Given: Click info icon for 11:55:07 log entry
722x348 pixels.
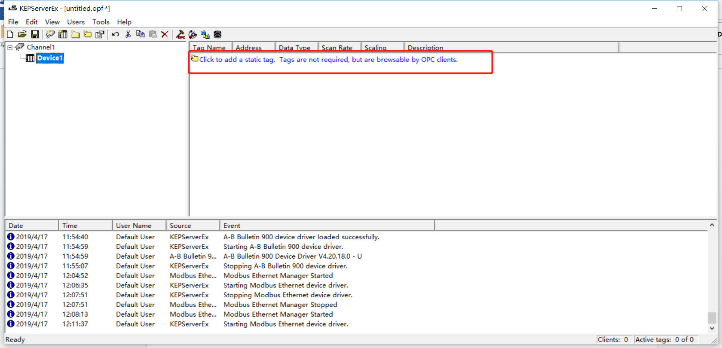Looking at the screenshot, I should [x=11, y=266].
